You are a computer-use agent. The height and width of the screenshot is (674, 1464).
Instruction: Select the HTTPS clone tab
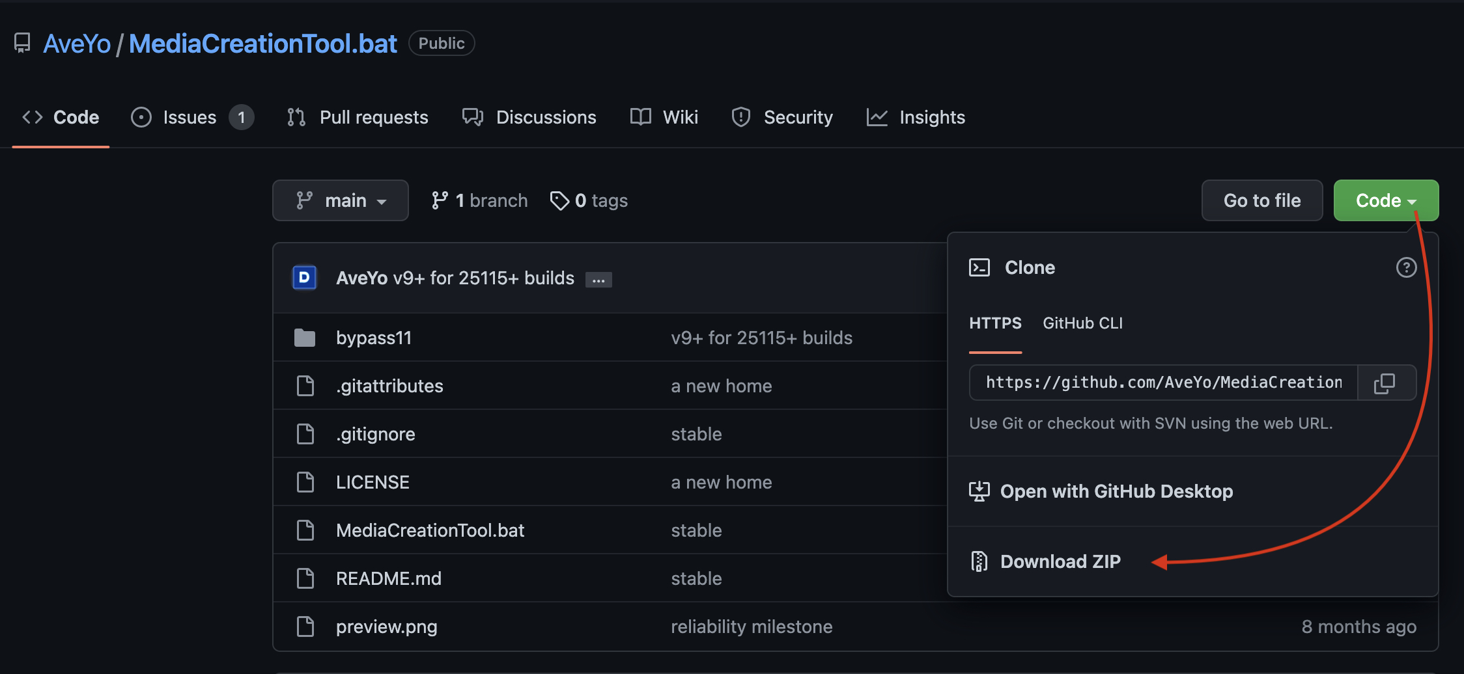pos(995,323)
